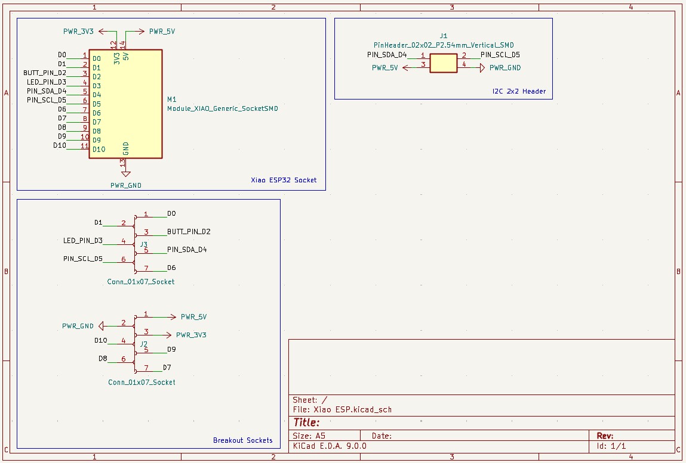Click Conn_01x07_Socket value under J2
This screenshot has width=686, height=463.
pyautogui.click(x=141, y=382)
